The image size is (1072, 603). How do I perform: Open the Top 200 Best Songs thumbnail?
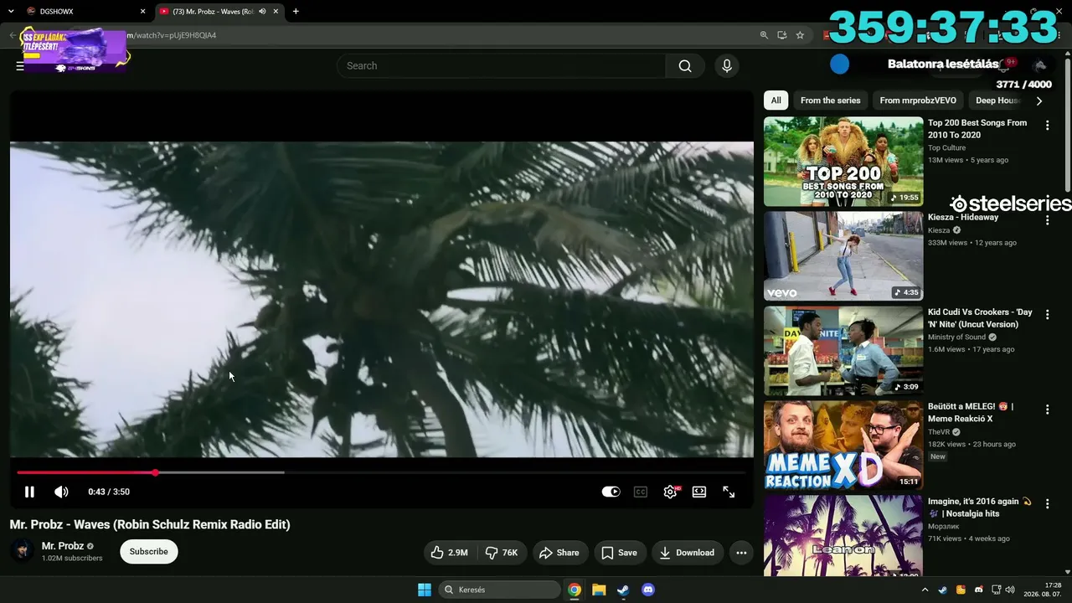843,162
